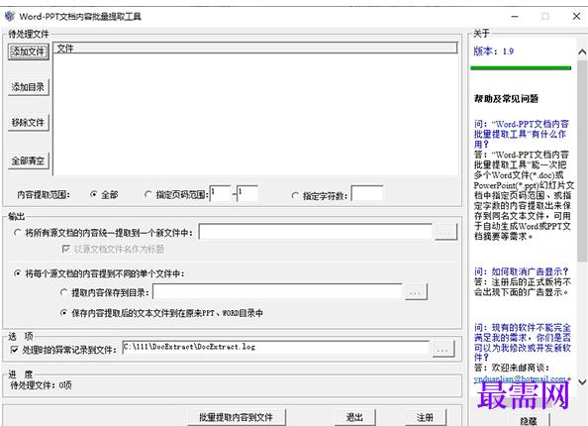
Task: Click the 版本: 1.9 text
Action: pyautogui.click(x=494, y=52)
